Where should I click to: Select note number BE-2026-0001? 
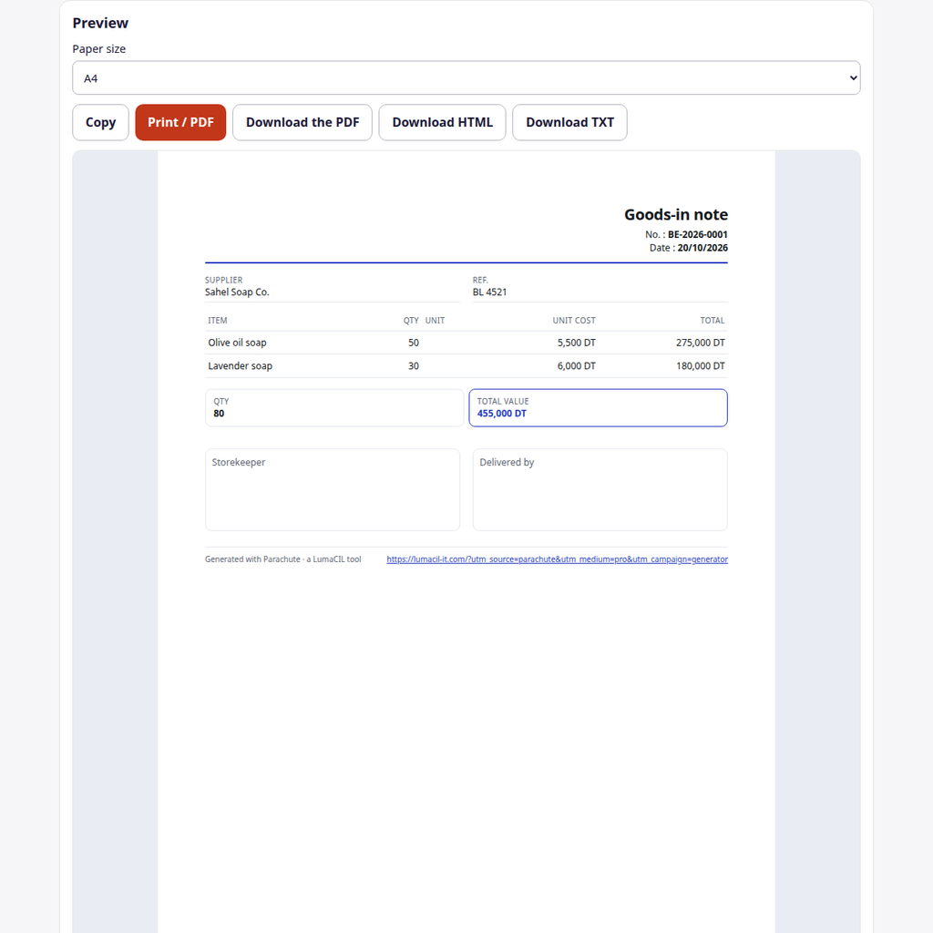697,234
